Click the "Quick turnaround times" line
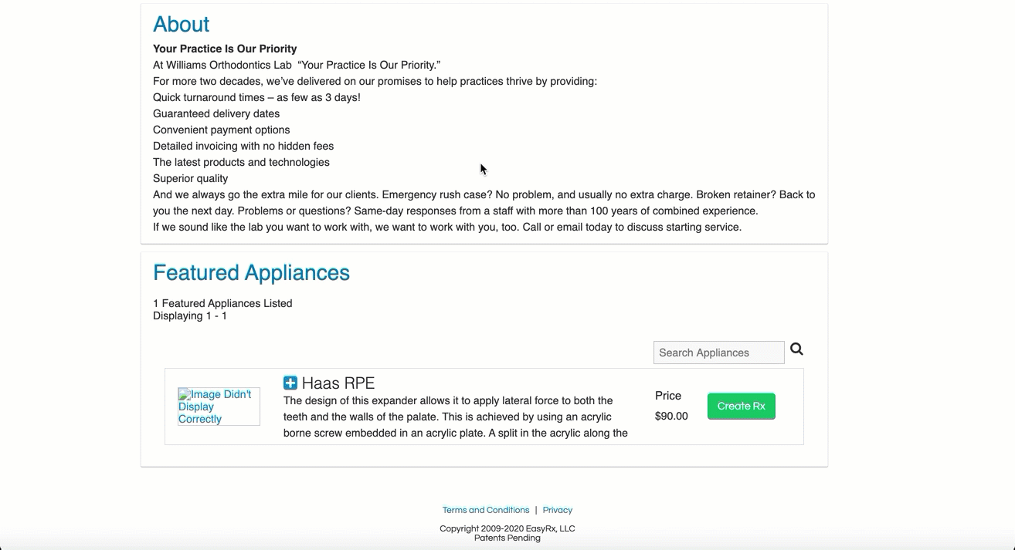This screenshot has height=550, width=1015. [256, 97]
